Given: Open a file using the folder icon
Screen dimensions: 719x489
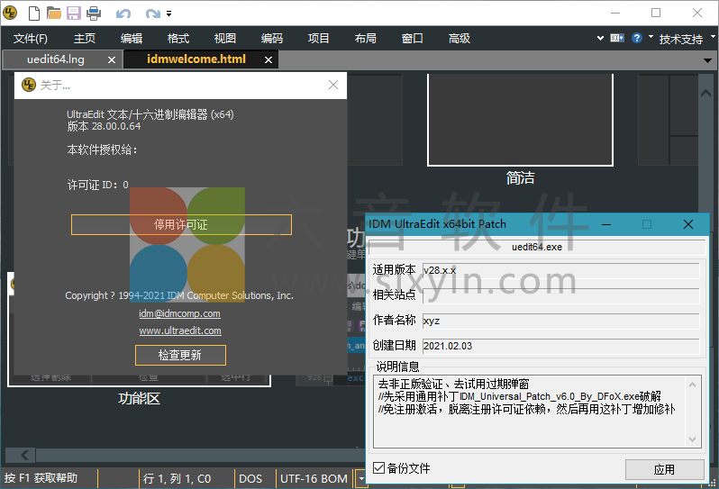Looking at the screenshot, I should [x=54, y=14].
